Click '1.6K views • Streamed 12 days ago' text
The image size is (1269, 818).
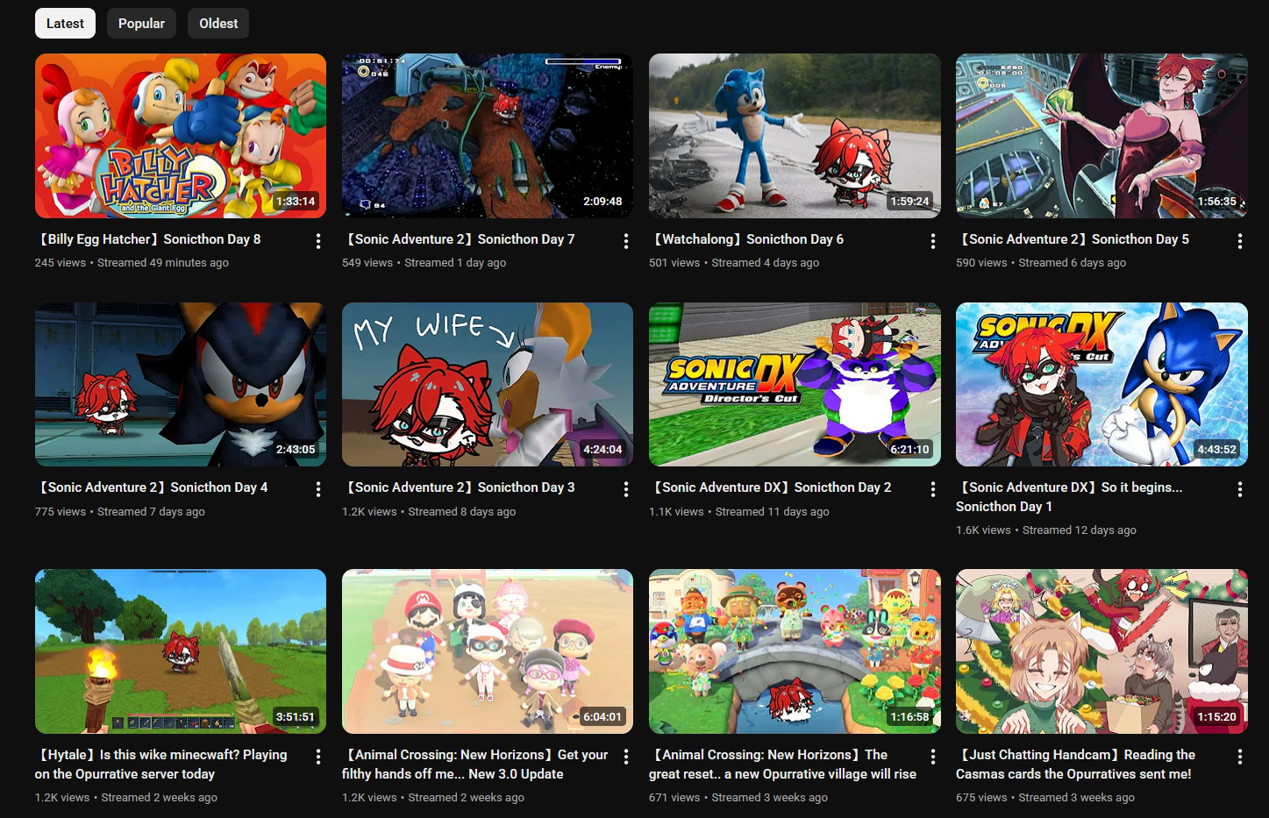(1046, 530)
